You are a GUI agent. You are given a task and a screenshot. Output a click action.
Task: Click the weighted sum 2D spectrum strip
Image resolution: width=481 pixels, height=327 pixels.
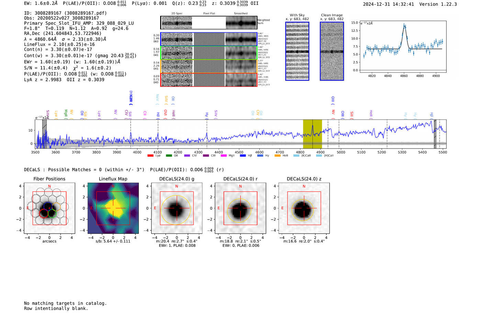coord(209,23)
